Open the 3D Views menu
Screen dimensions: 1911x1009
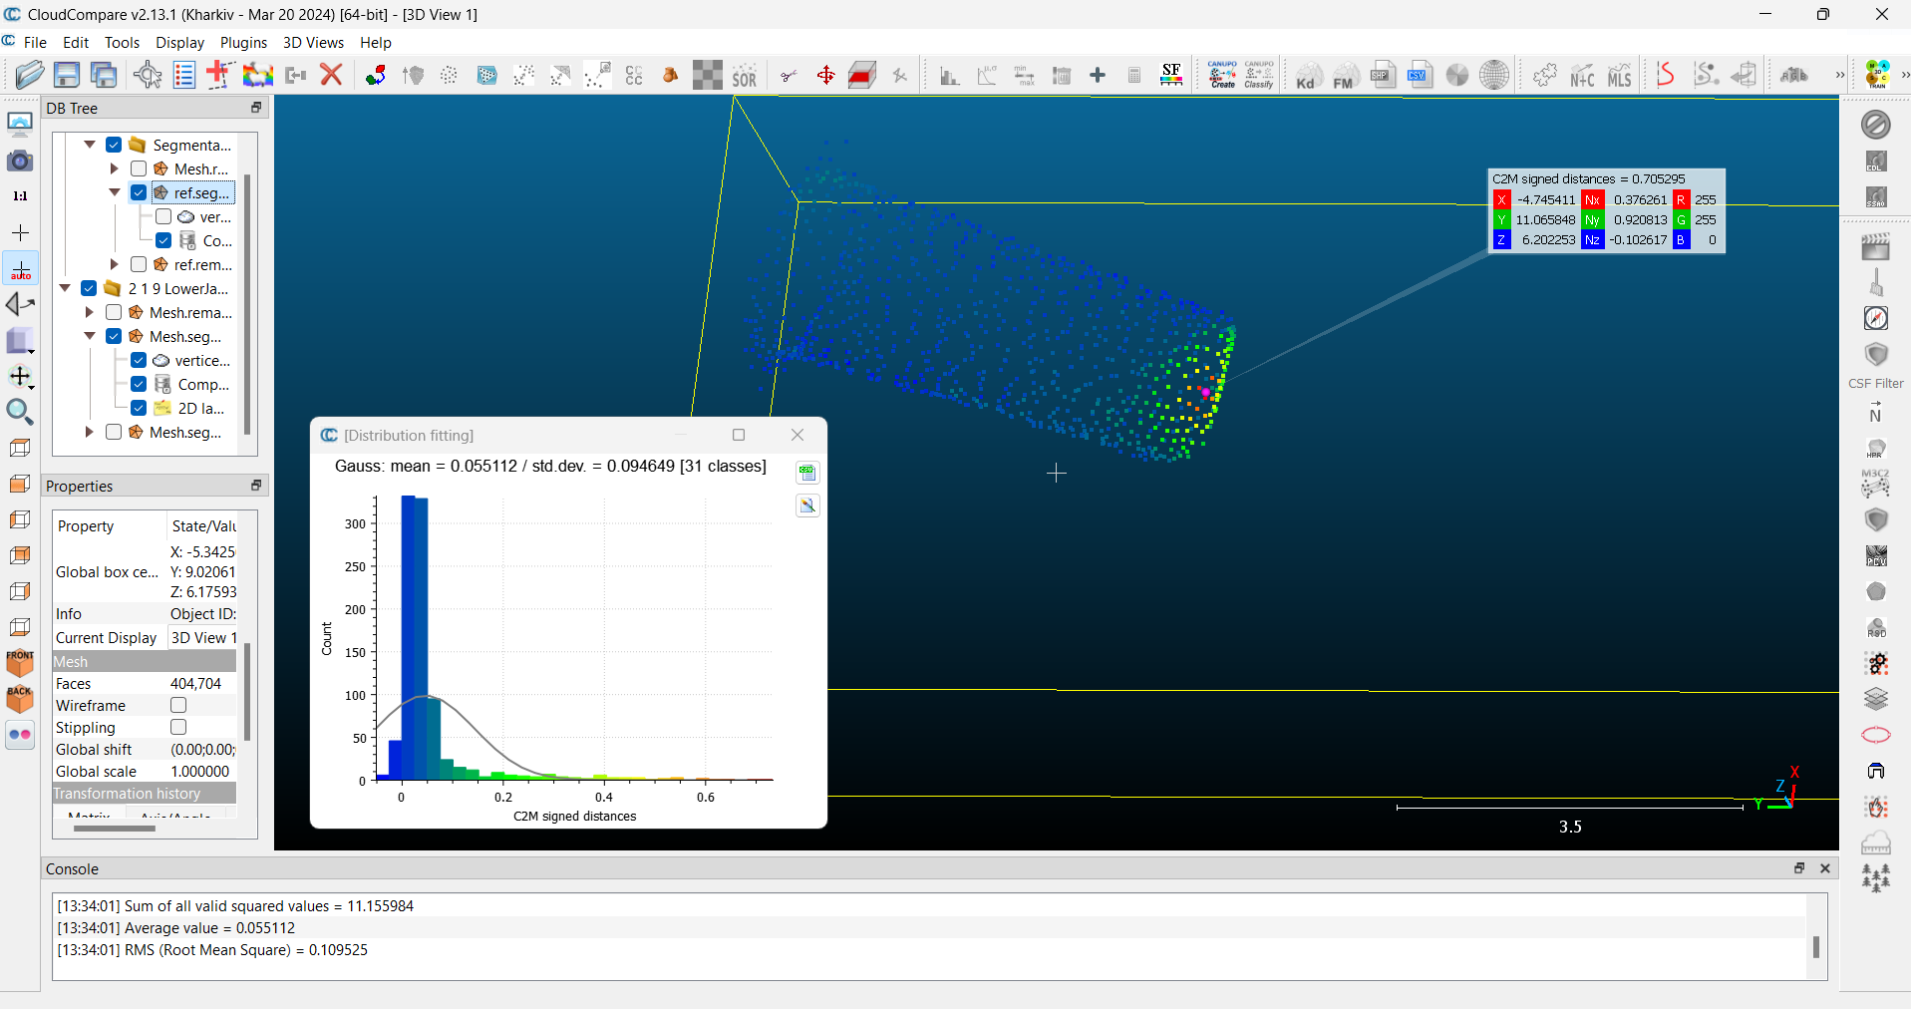click(313, 43)
